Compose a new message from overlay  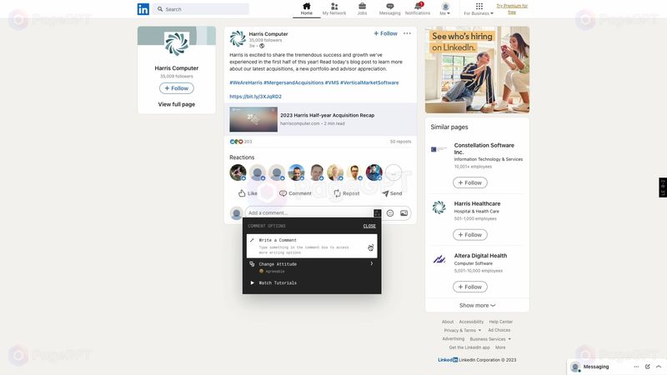(648, 367)
